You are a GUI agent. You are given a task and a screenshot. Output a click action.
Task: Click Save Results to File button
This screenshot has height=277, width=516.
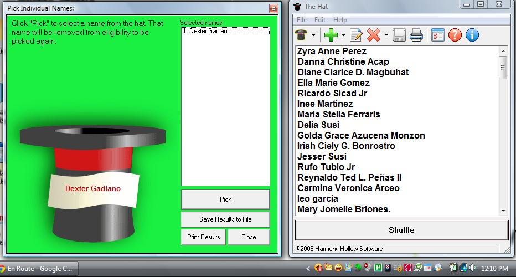pyautogui.click(x=225, y=219)
